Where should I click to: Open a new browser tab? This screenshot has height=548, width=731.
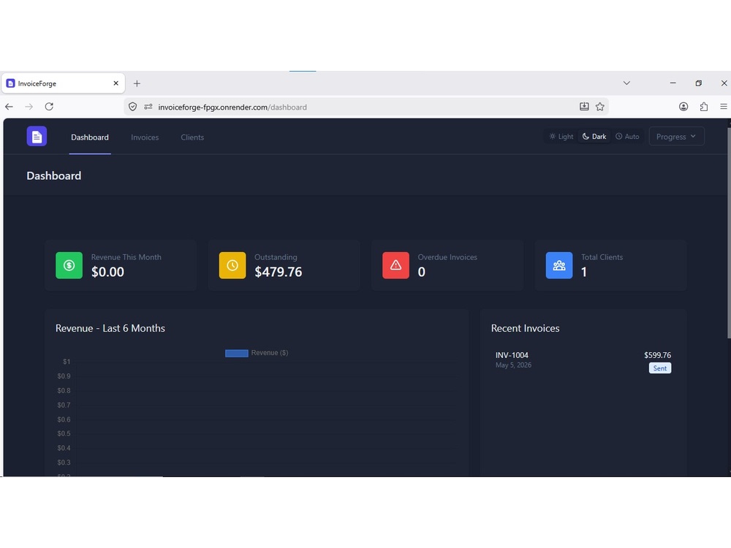137,83
